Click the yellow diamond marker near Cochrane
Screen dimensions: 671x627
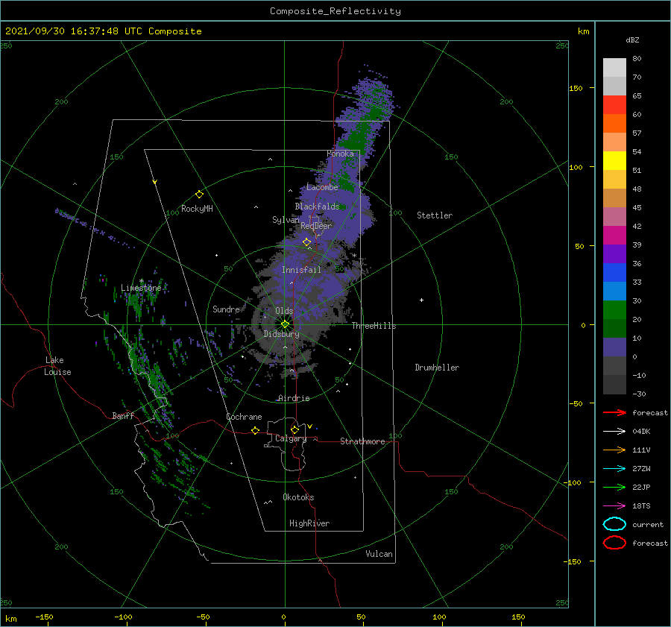tap(256, 431)
